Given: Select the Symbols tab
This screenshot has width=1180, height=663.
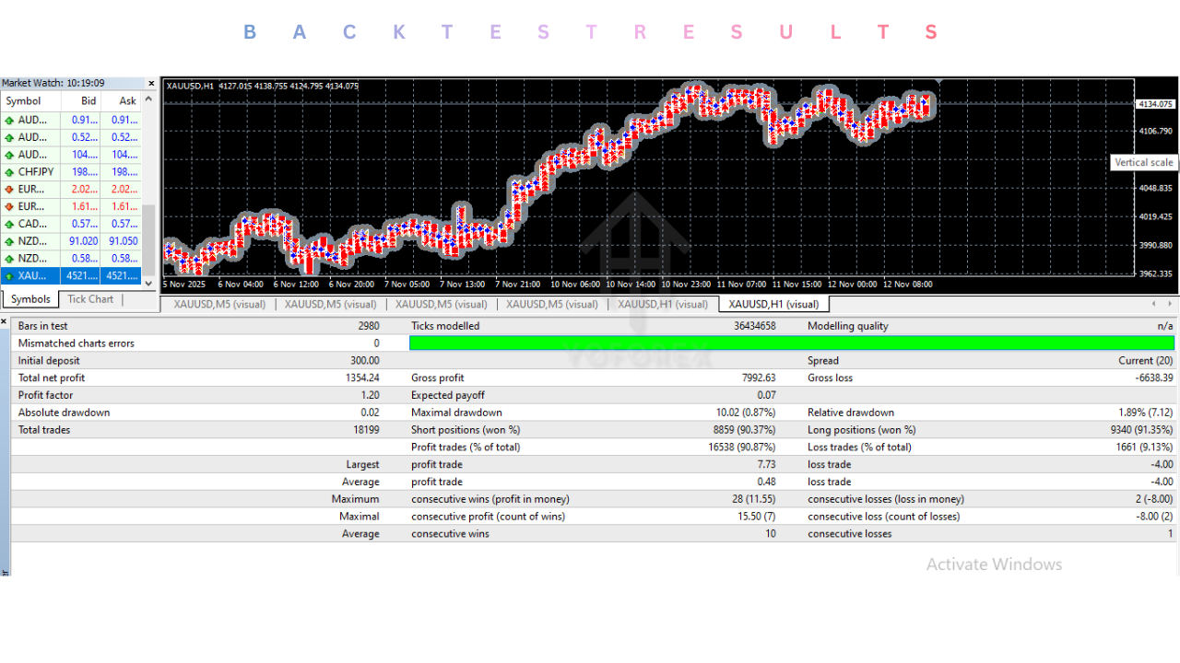Looking at the screenshot, I should [x=29, y=298].
